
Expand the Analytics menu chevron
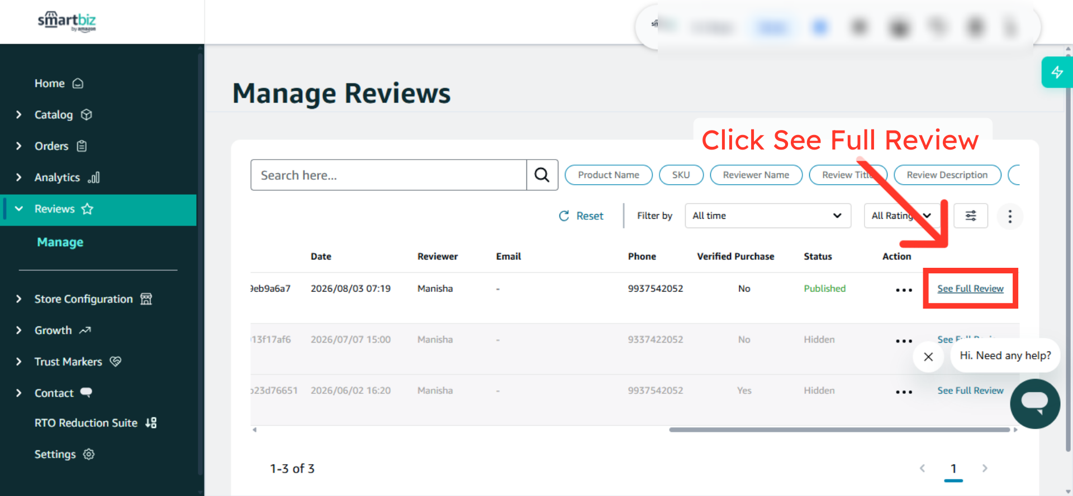19,177
